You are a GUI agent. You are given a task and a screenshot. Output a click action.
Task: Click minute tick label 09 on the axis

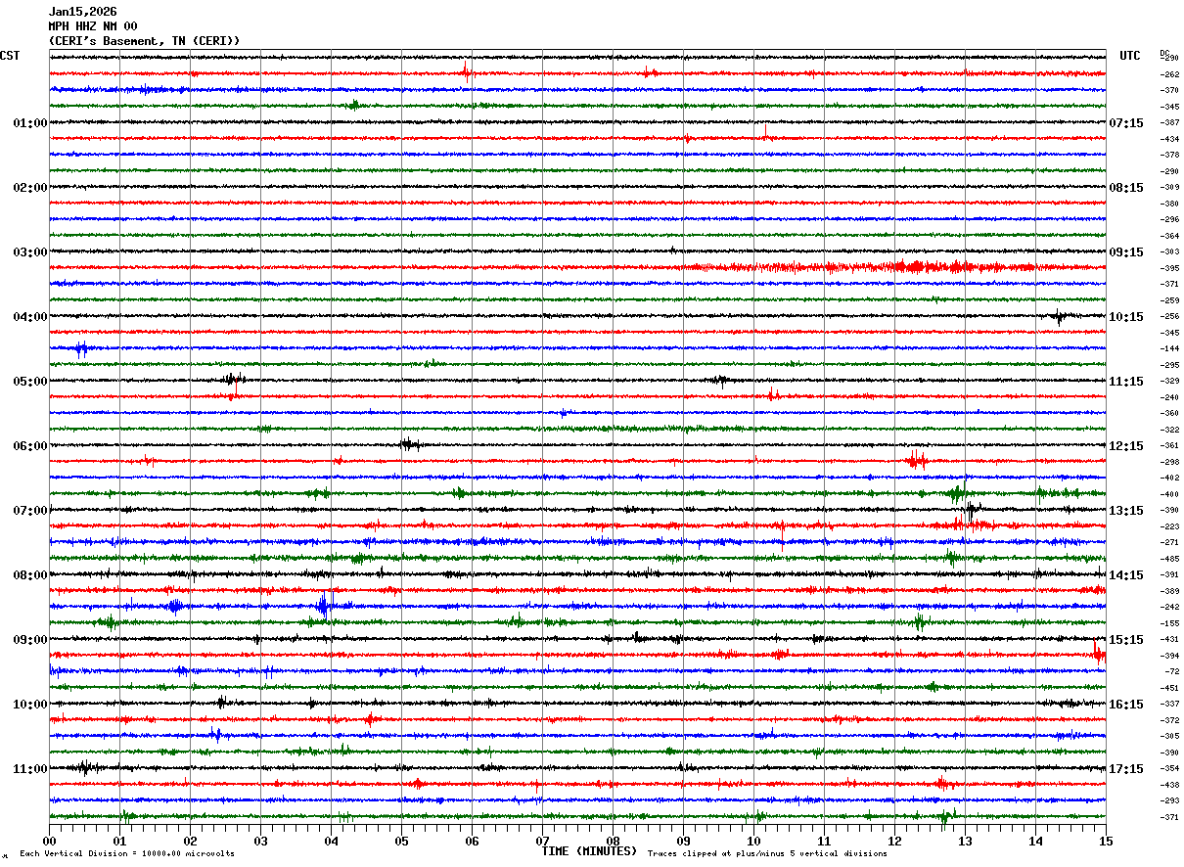(x=683, y=841)
